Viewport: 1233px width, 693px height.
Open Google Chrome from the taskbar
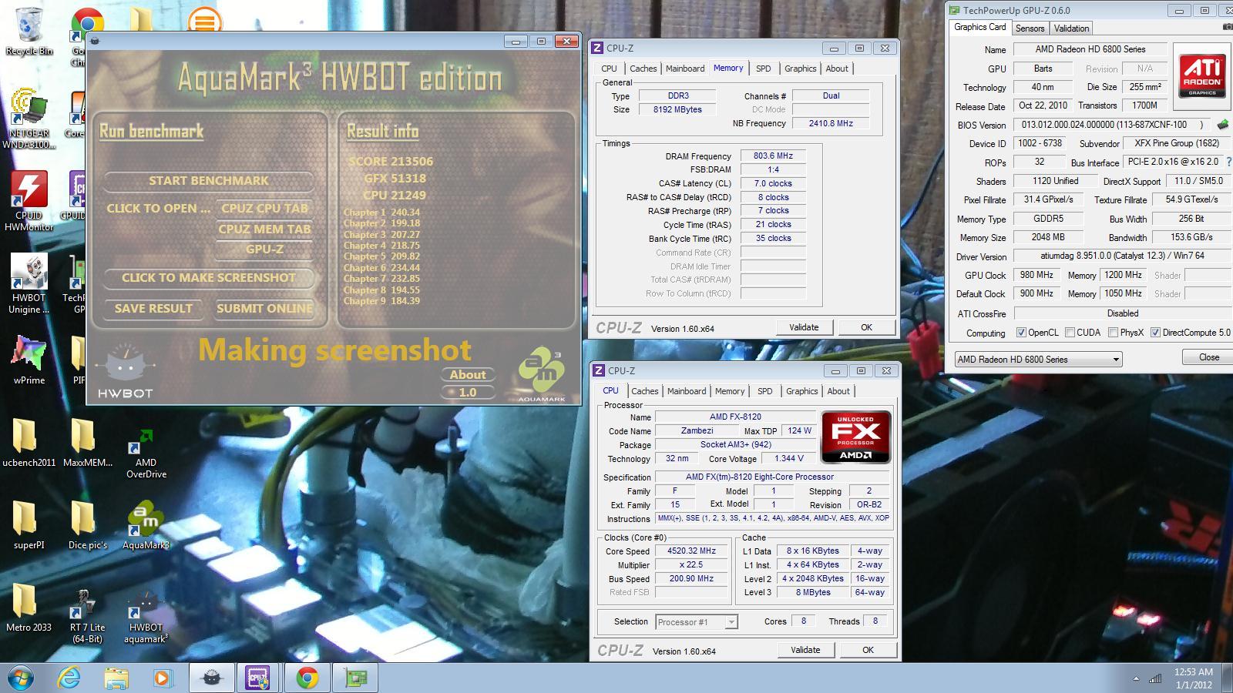[307, 678]
